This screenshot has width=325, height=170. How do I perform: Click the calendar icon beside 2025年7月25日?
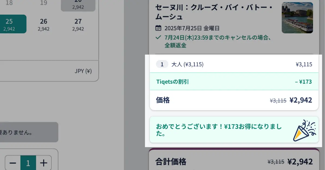tap(158, 28)
